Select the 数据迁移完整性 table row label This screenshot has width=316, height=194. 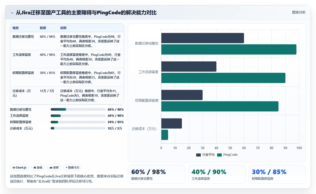(x=23, y=37)
